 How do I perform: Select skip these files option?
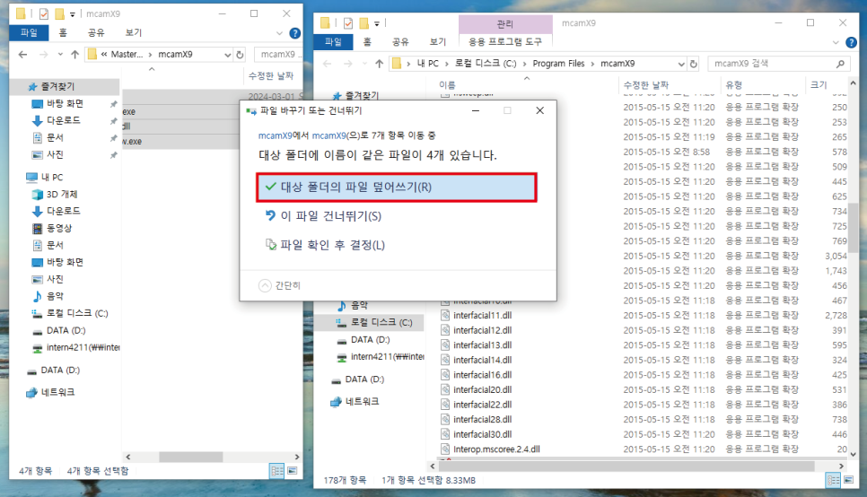tap(323, 216)
